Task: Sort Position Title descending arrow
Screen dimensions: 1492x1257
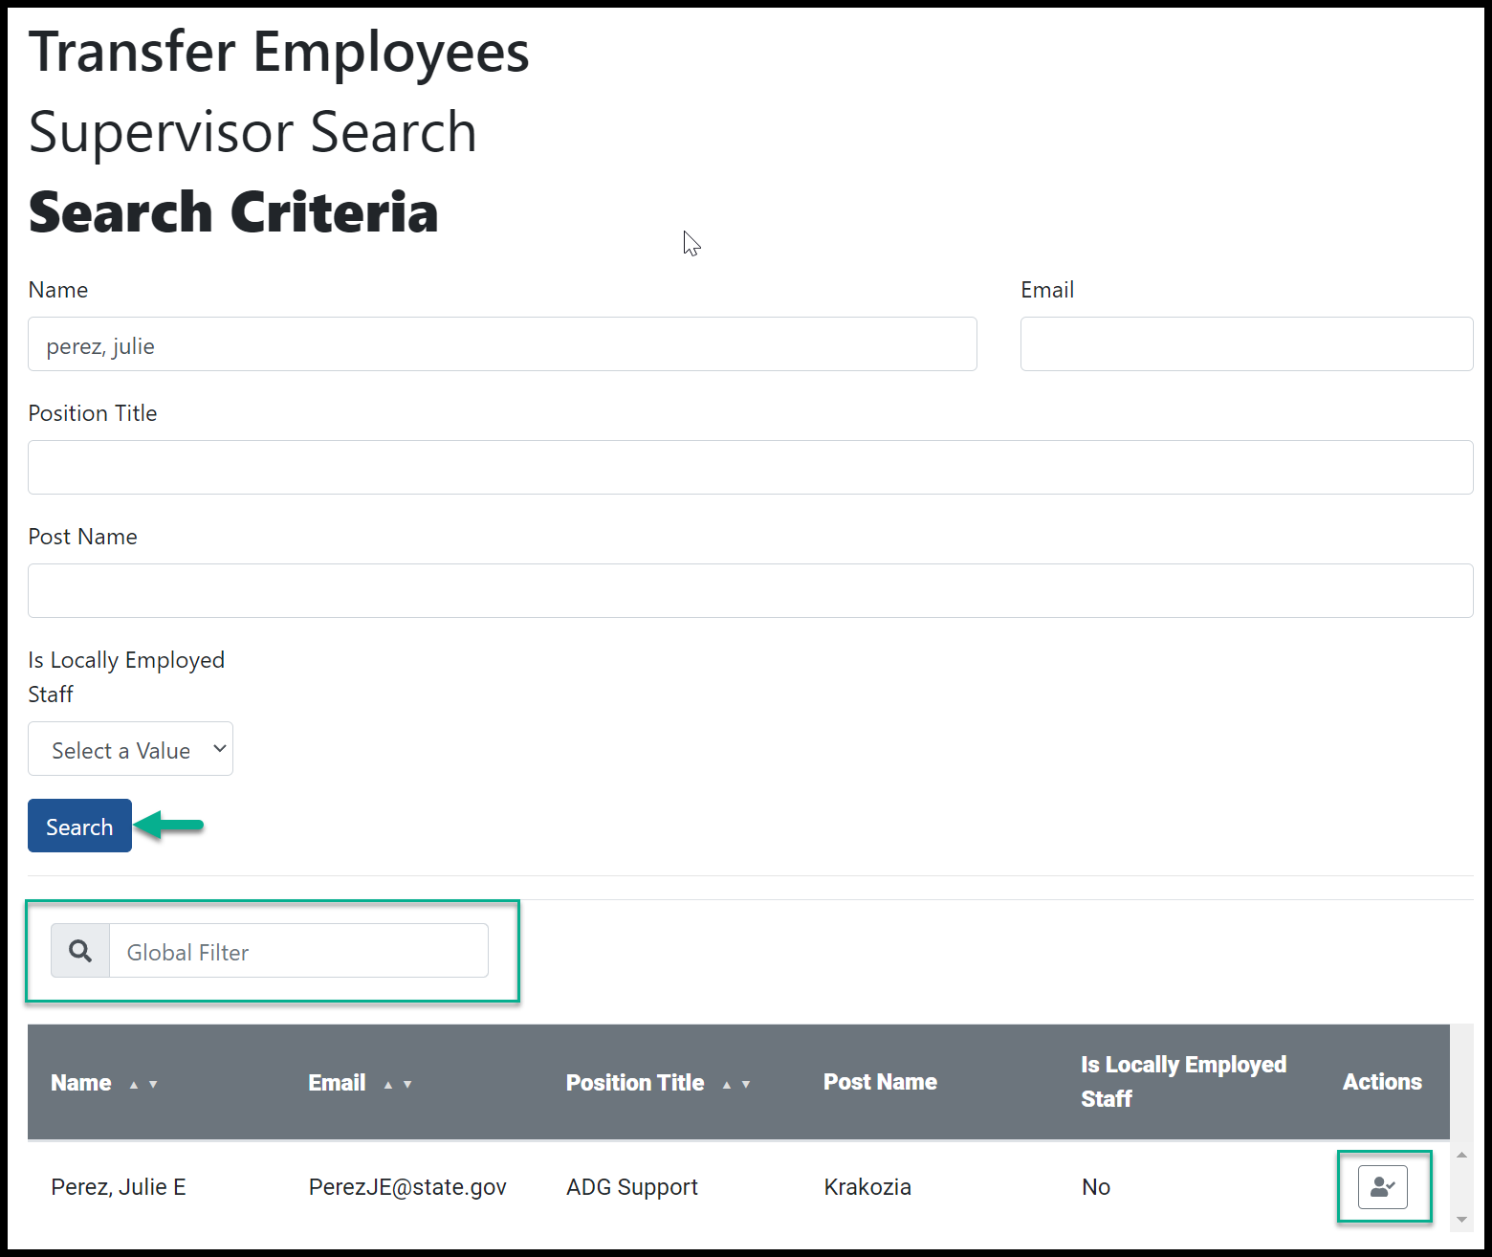Action: coord(746,1085)
